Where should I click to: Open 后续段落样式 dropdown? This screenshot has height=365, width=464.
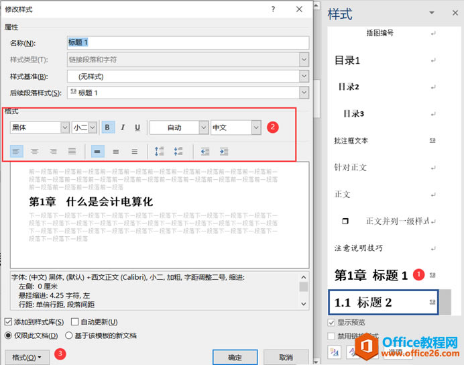[304, 93]
